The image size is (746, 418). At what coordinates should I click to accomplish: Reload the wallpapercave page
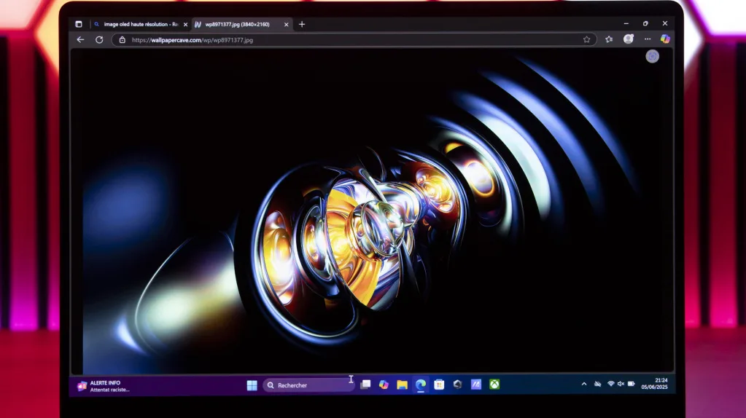point(99,39)
